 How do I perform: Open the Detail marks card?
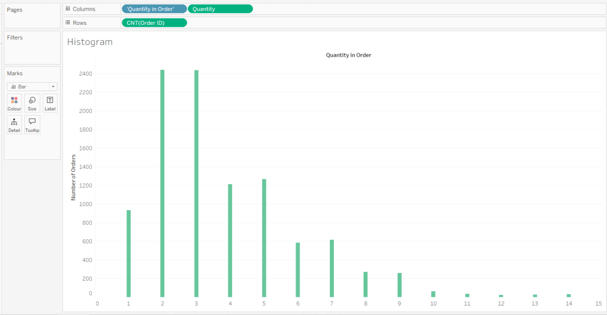pos(14,124)
